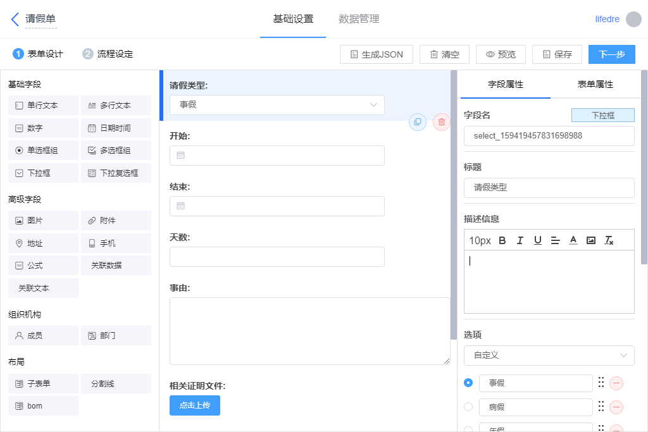Screen dimensions: 648x432
Task: Click 下一步 to proceed
Action: (611, 54)
